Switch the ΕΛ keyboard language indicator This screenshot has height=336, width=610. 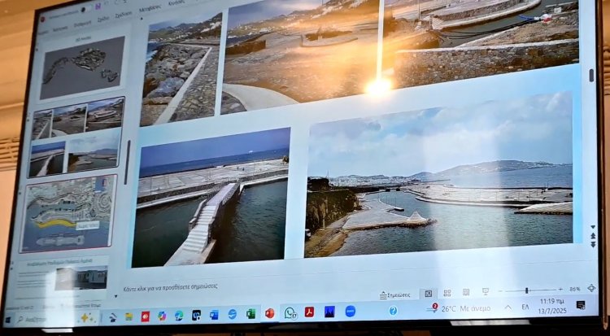click(x=525, y=308)
